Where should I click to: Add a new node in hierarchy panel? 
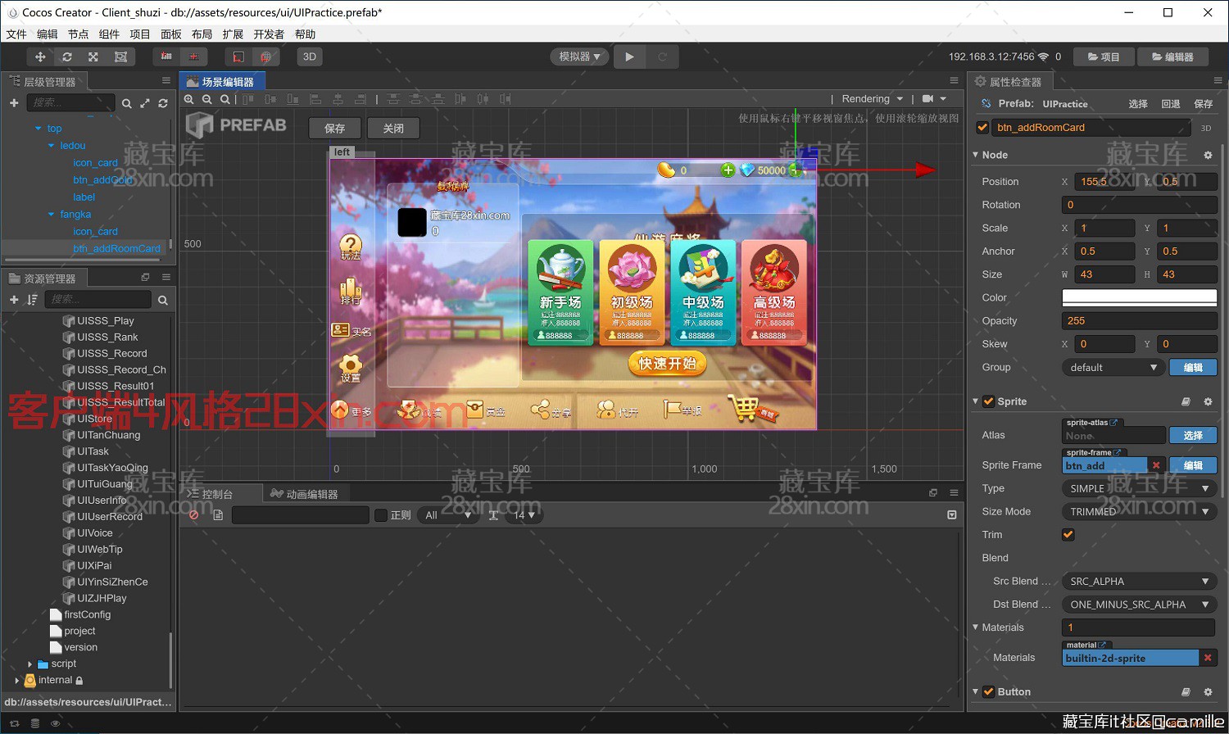[x=14, y=103]
